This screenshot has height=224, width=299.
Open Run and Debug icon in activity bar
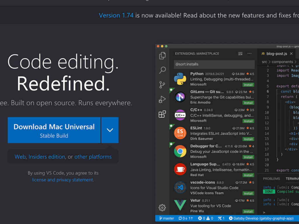point(162,99)
